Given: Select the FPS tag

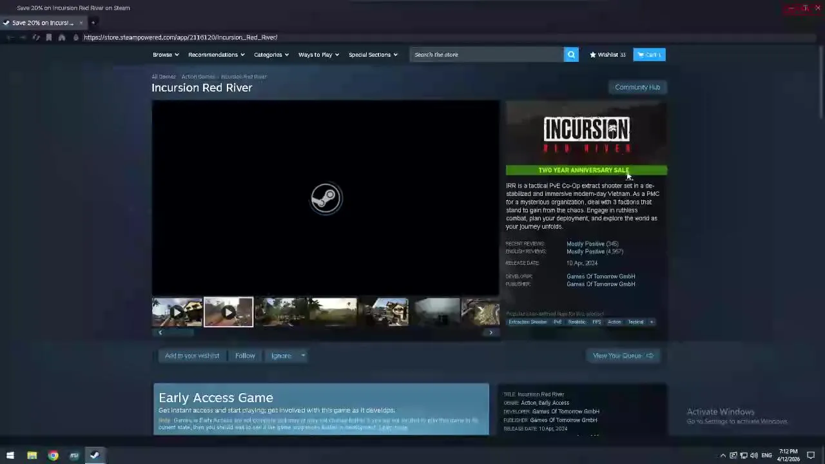Looking at the screenshot, I should [x=597, y=322].
